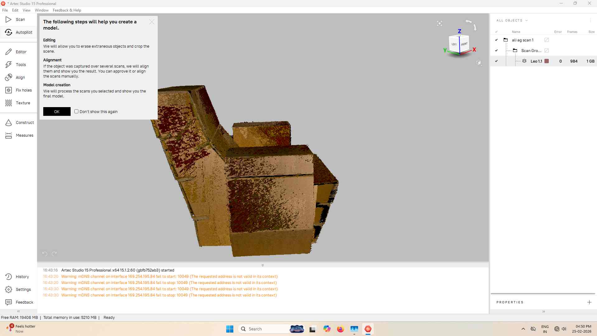Click the edit icon beside Scan Gro...
This screenshot has height=336, width=597.
547,50
